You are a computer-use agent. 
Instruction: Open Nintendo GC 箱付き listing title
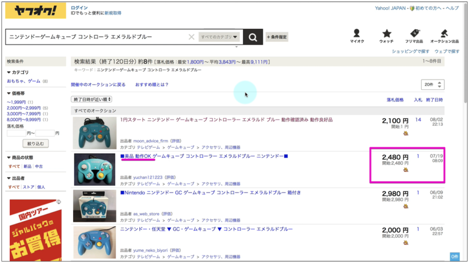(x=211, y=193)
